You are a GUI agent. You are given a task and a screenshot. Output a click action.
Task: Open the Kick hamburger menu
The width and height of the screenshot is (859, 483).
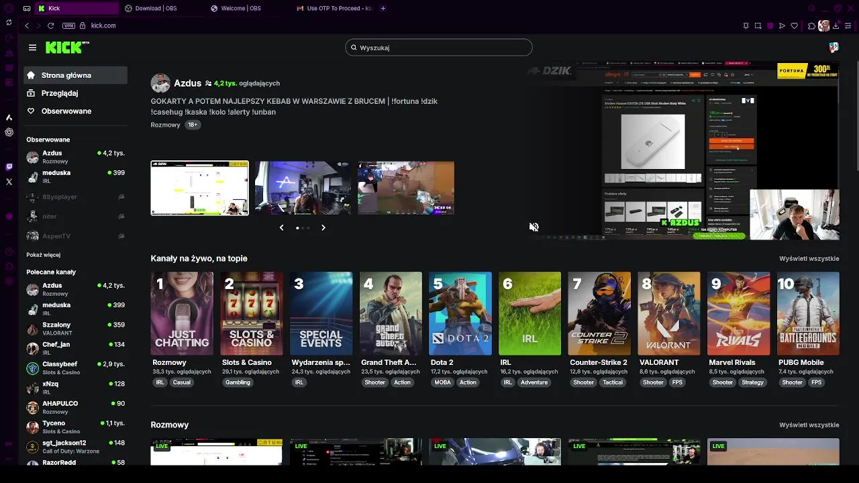pos(32,48)
